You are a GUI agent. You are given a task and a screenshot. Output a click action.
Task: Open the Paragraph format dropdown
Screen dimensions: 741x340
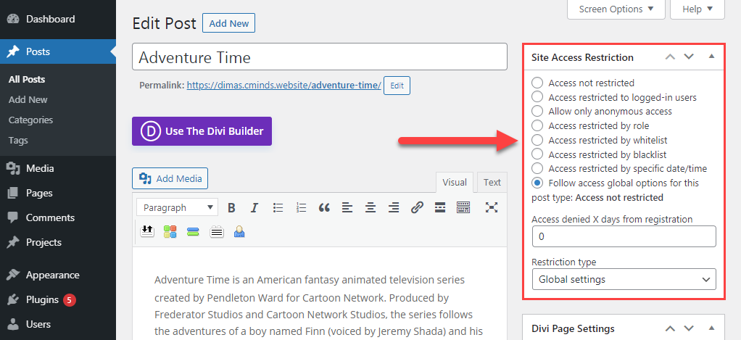[x=177, y=207]
